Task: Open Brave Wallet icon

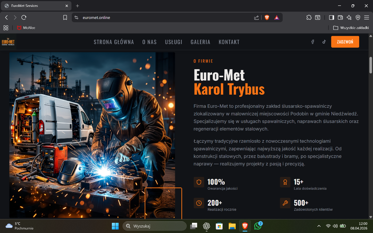Action: pos(340,17)
